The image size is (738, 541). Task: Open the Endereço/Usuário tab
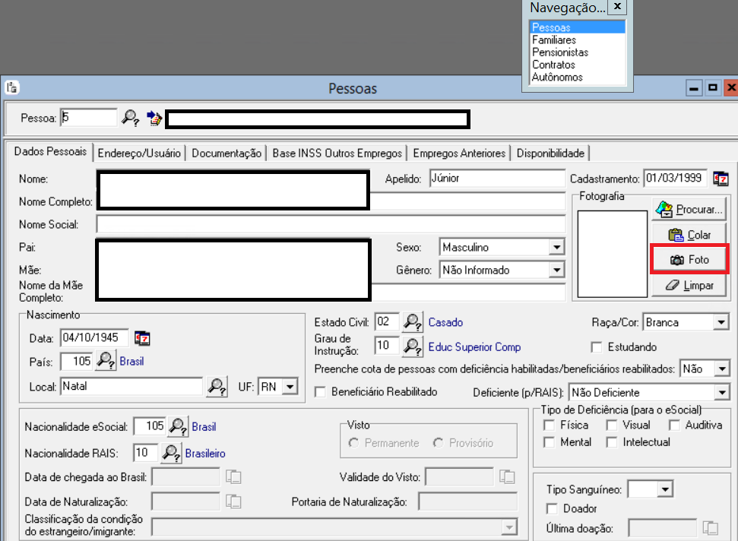139,153
